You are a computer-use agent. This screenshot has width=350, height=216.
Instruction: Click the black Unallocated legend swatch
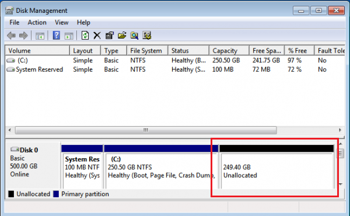(11, 194)
